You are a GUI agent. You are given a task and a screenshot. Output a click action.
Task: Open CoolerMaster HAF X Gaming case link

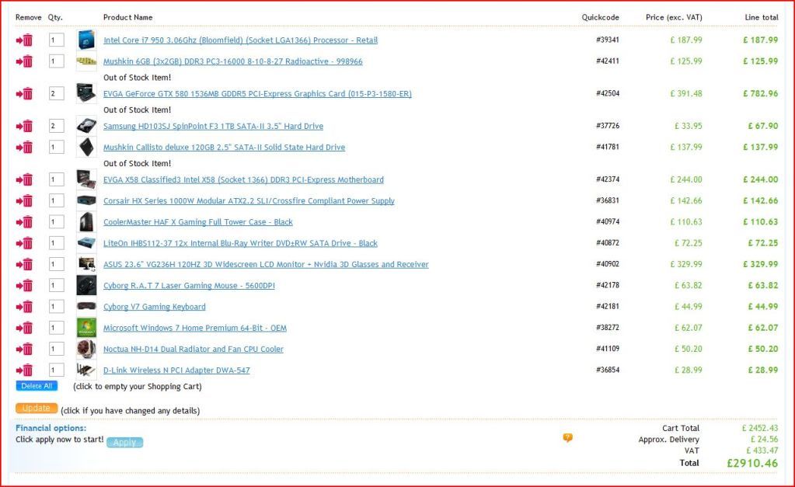(x=197, y=222)
